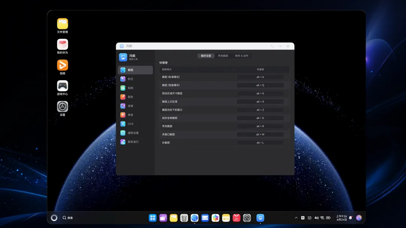
Task: Switch to the 保存 & 动作 tab
Action: [x=242, y=56]
